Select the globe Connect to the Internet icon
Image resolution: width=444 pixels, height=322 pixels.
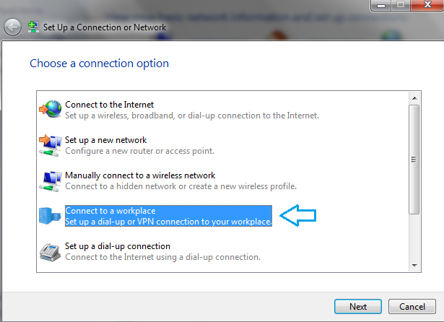51,109
